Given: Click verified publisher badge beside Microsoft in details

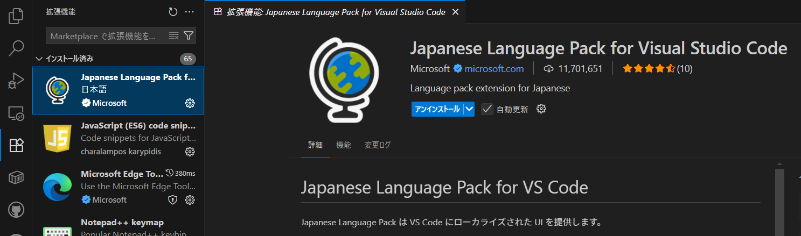Looking at the screenshot, I should click(x=457, y=69).
